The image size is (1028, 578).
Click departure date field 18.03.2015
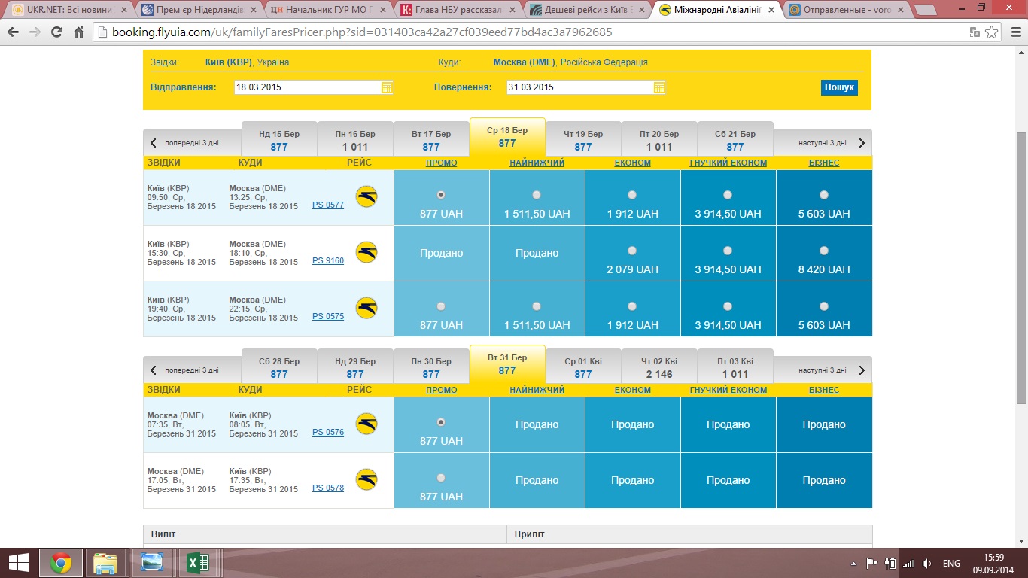308,87
